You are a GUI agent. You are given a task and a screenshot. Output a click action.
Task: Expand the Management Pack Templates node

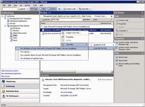click(x=5, y=19)
